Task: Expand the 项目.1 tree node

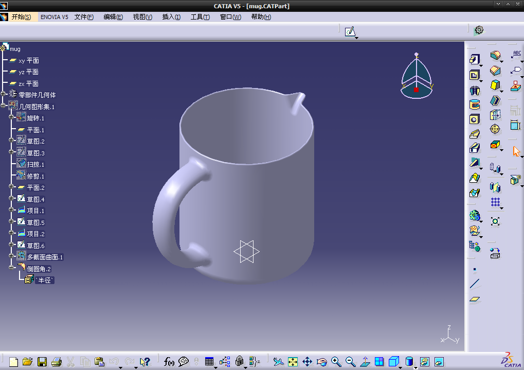Action: click(x=11, y=210)
